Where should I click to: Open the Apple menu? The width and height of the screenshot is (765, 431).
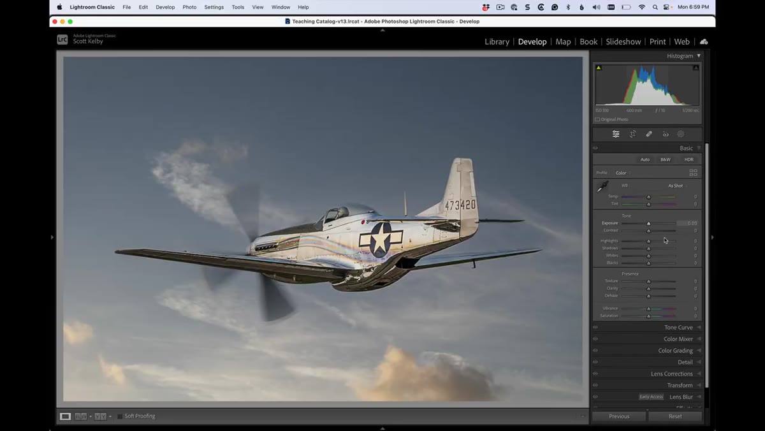[x=60, y=7]
